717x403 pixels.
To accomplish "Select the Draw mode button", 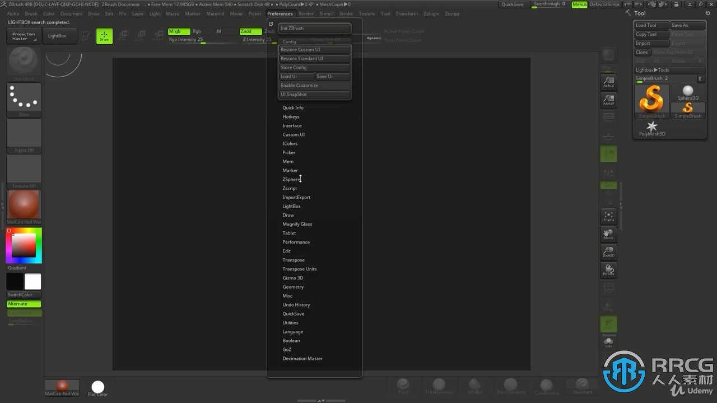I will coord(104,36).
